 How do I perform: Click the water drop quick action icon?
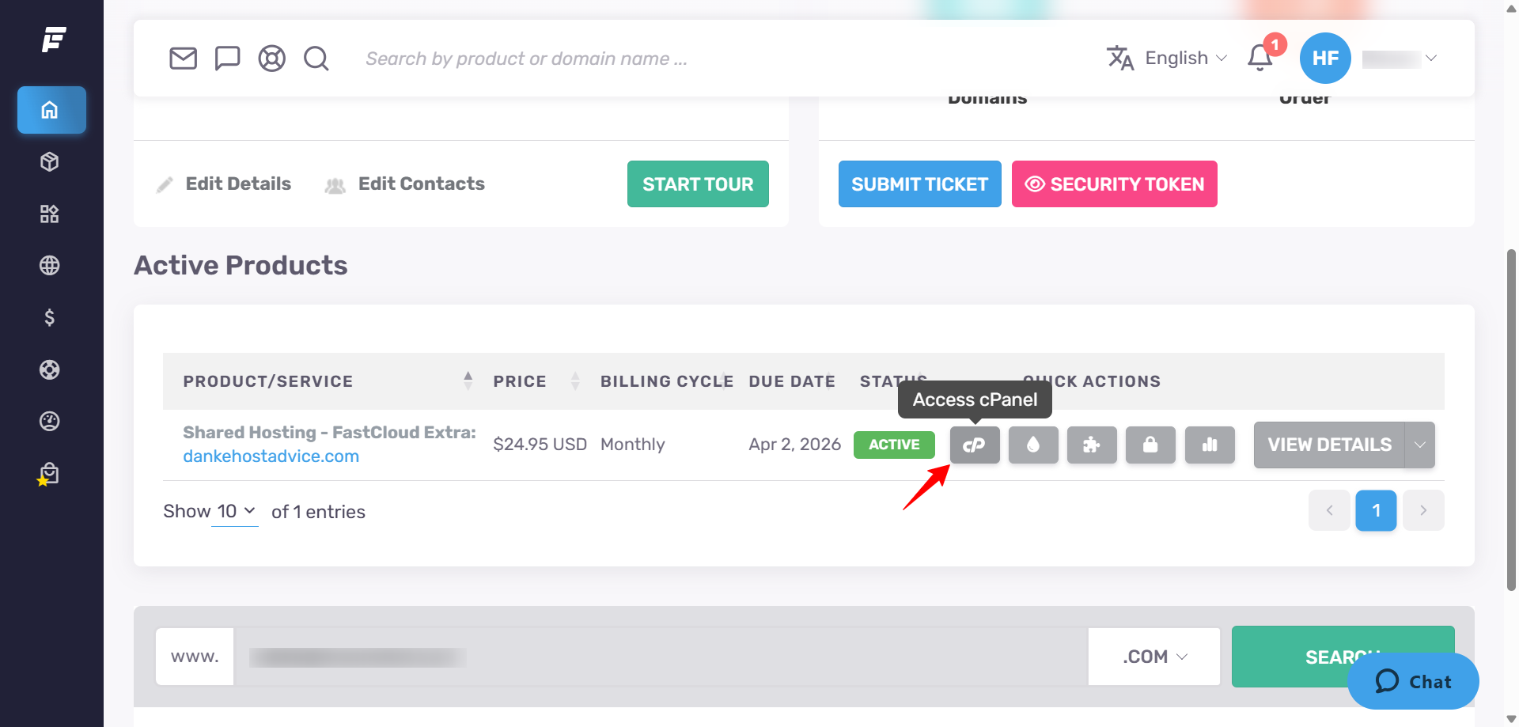pyautogui.click(x=1033, y=445)
